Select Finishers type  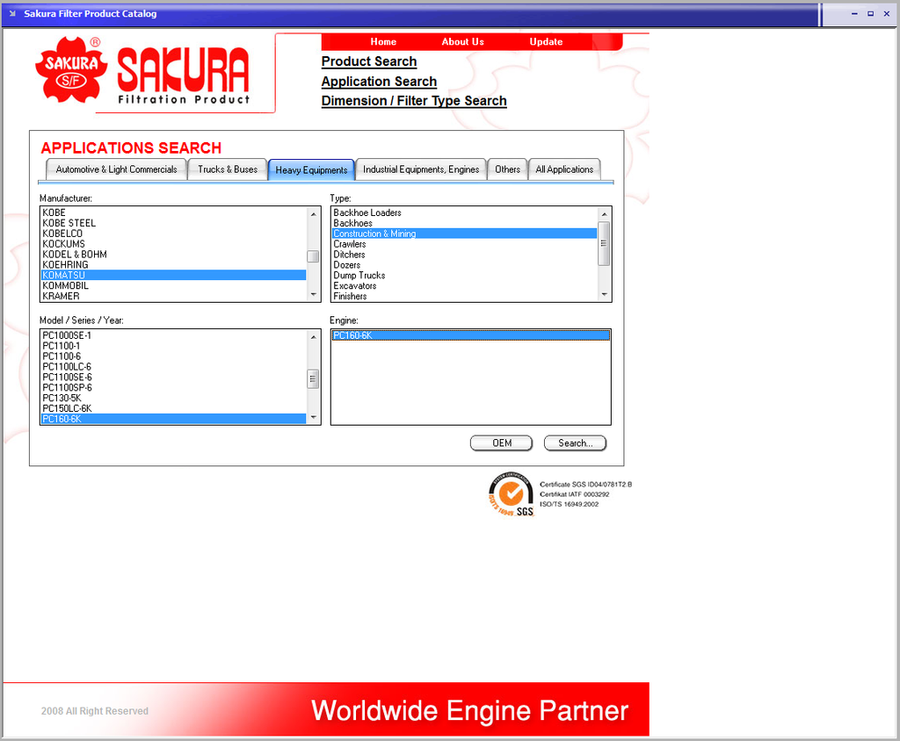(x=464, y=296)
